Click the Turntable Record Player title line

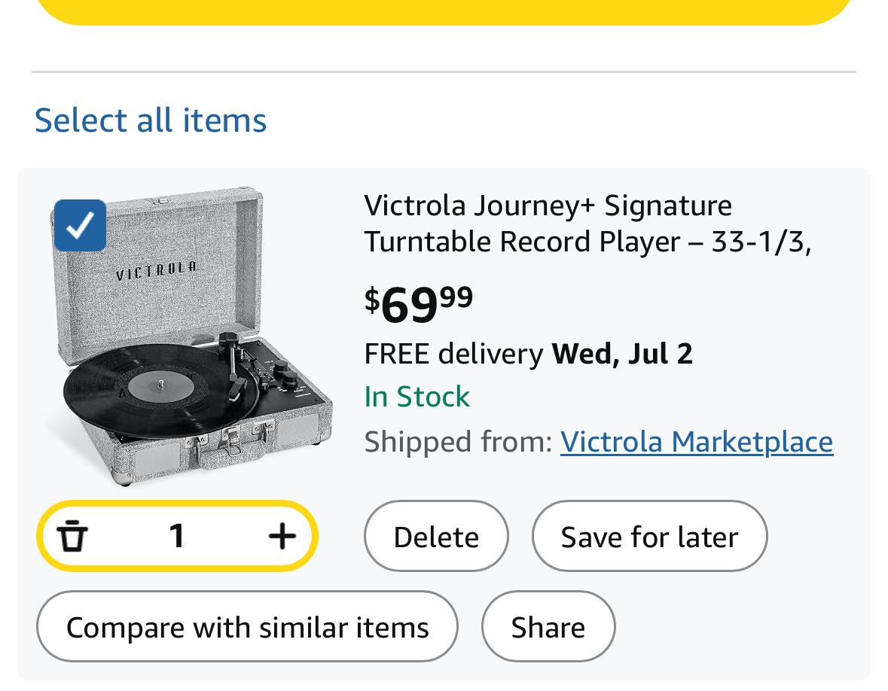click(587, 242)
